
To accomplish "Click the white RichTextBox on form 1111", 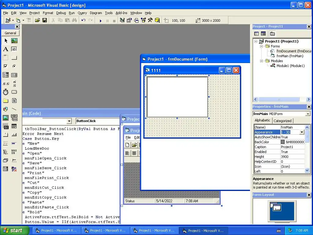I will click(x=177, y=97).
